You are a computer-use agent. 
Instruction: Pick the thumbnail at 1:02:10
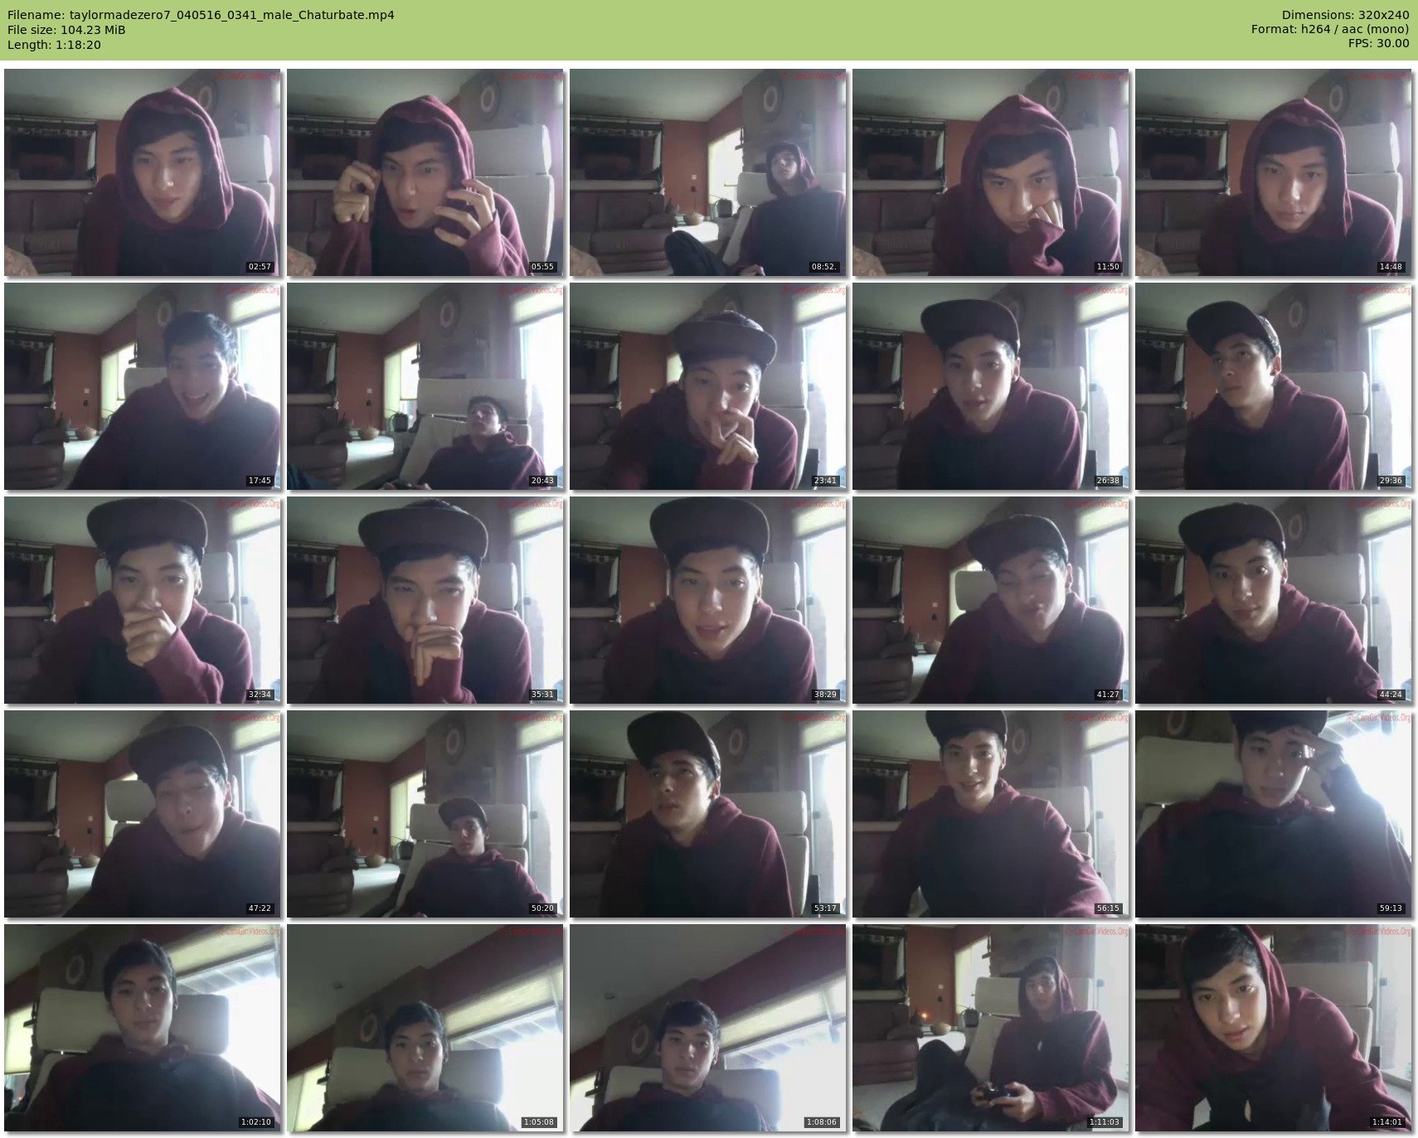[143, 1028]
